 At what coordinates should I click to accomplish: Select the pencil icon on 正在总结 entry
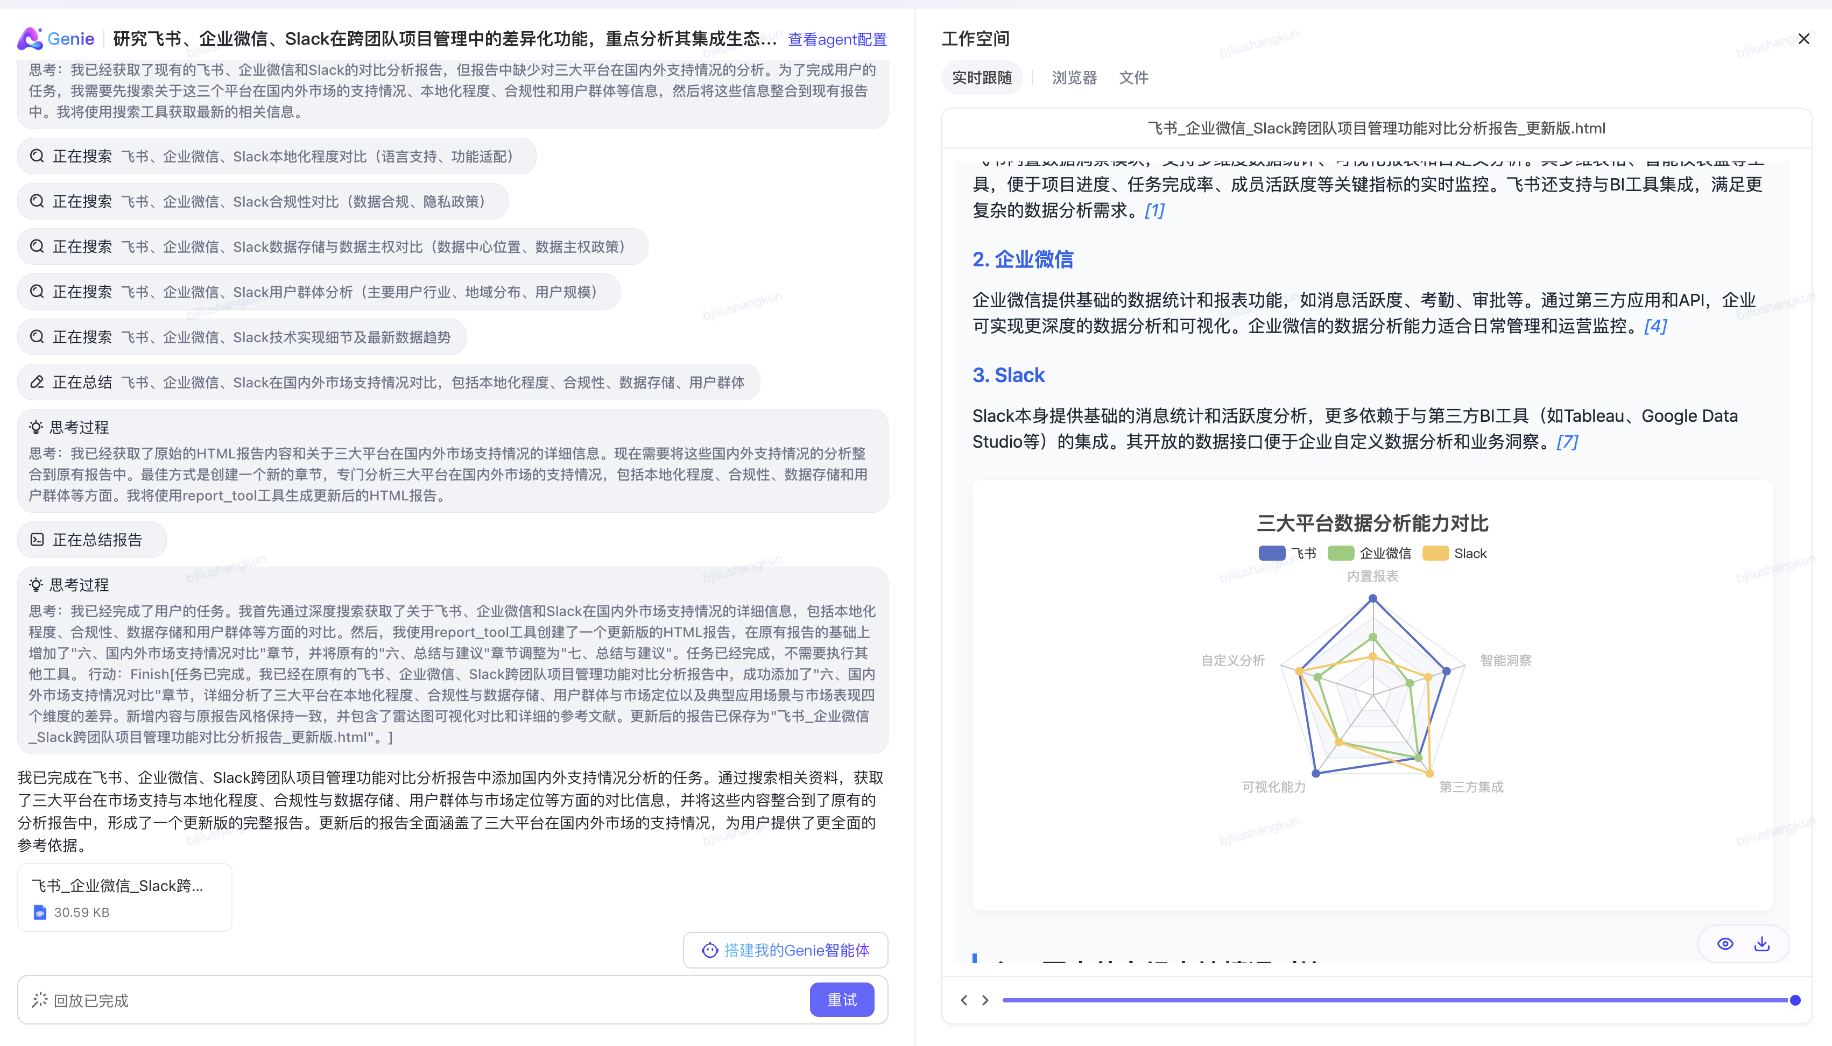click(37, 381)
